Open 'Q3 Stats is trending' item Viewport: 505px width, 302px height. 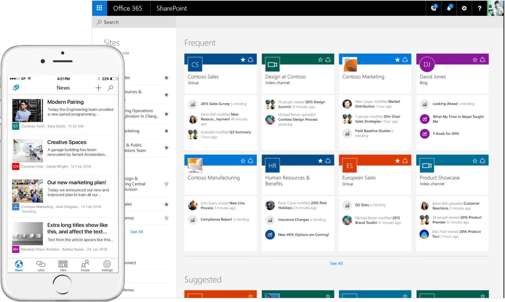[370, 205]
